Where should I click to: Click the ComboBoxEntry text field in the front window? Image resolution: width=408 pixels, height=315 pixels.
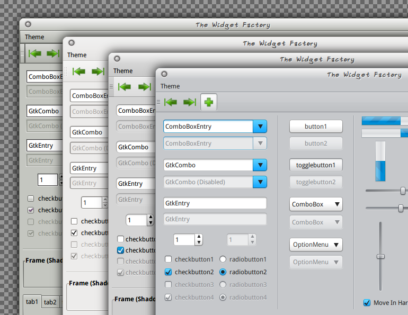[208, 127]
